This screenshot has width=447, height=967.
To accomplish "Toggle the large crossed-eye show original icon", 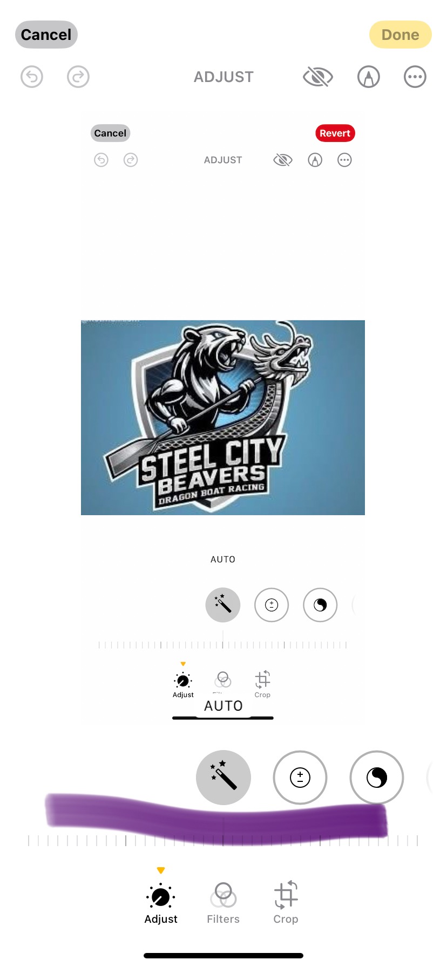I will tap(318, 77).
